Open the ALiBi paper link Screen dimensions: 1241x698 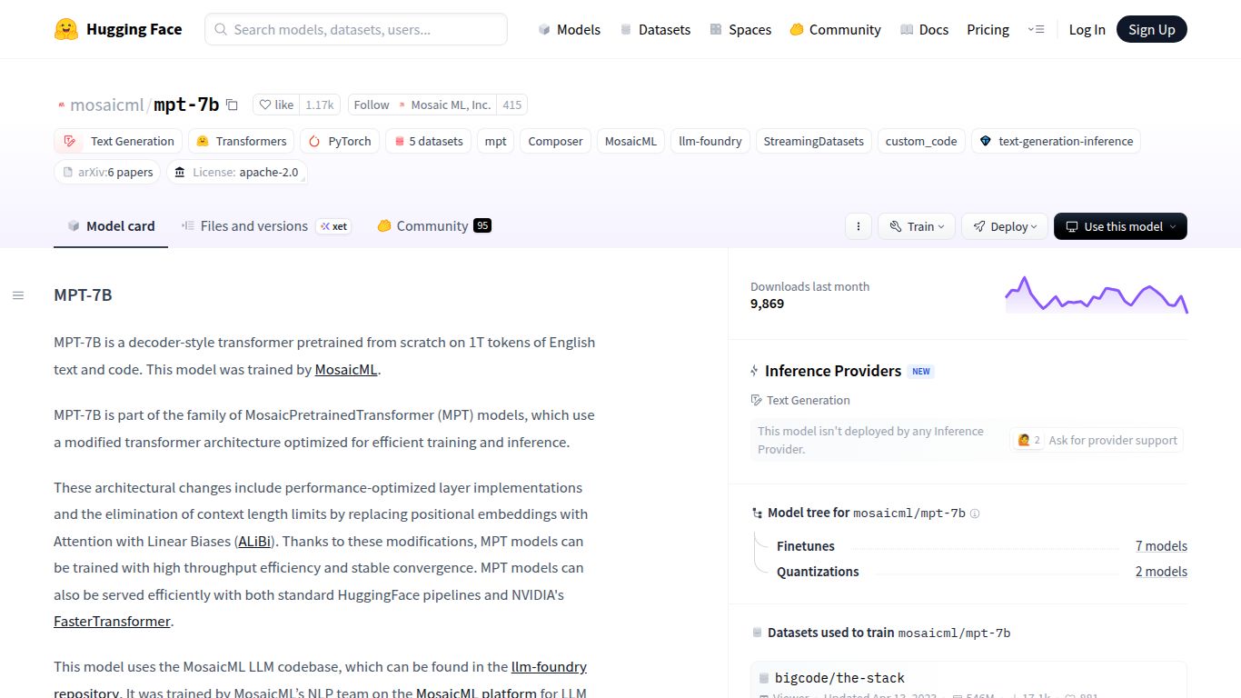tap(254, 541)
